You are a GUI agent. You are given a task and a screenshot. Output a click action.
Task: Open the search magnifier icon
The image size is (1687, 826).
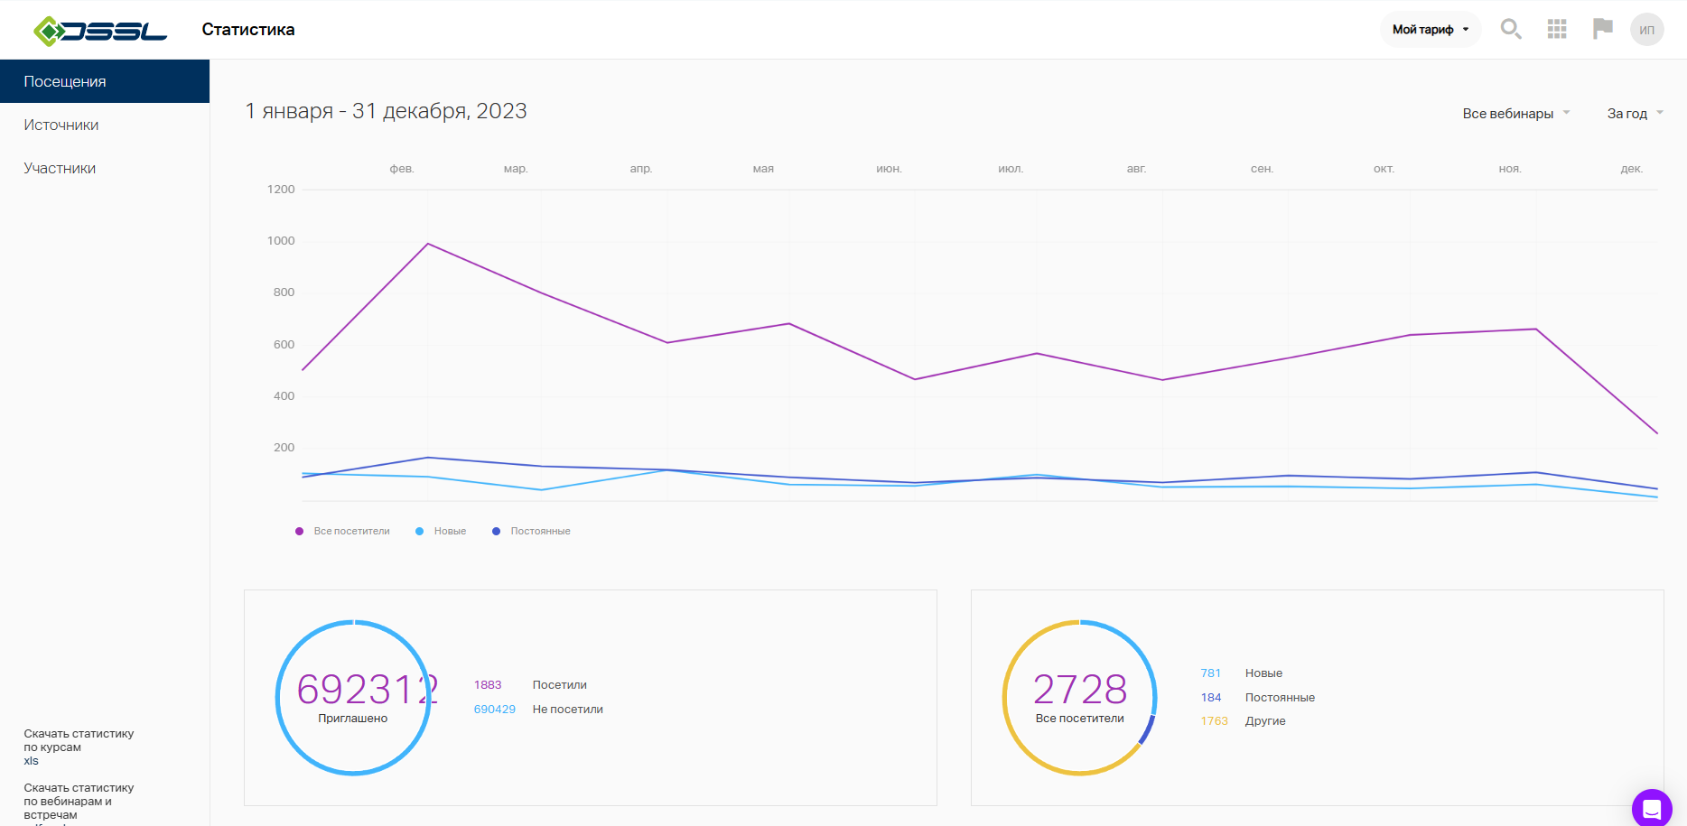click(x=1511, y=30)
